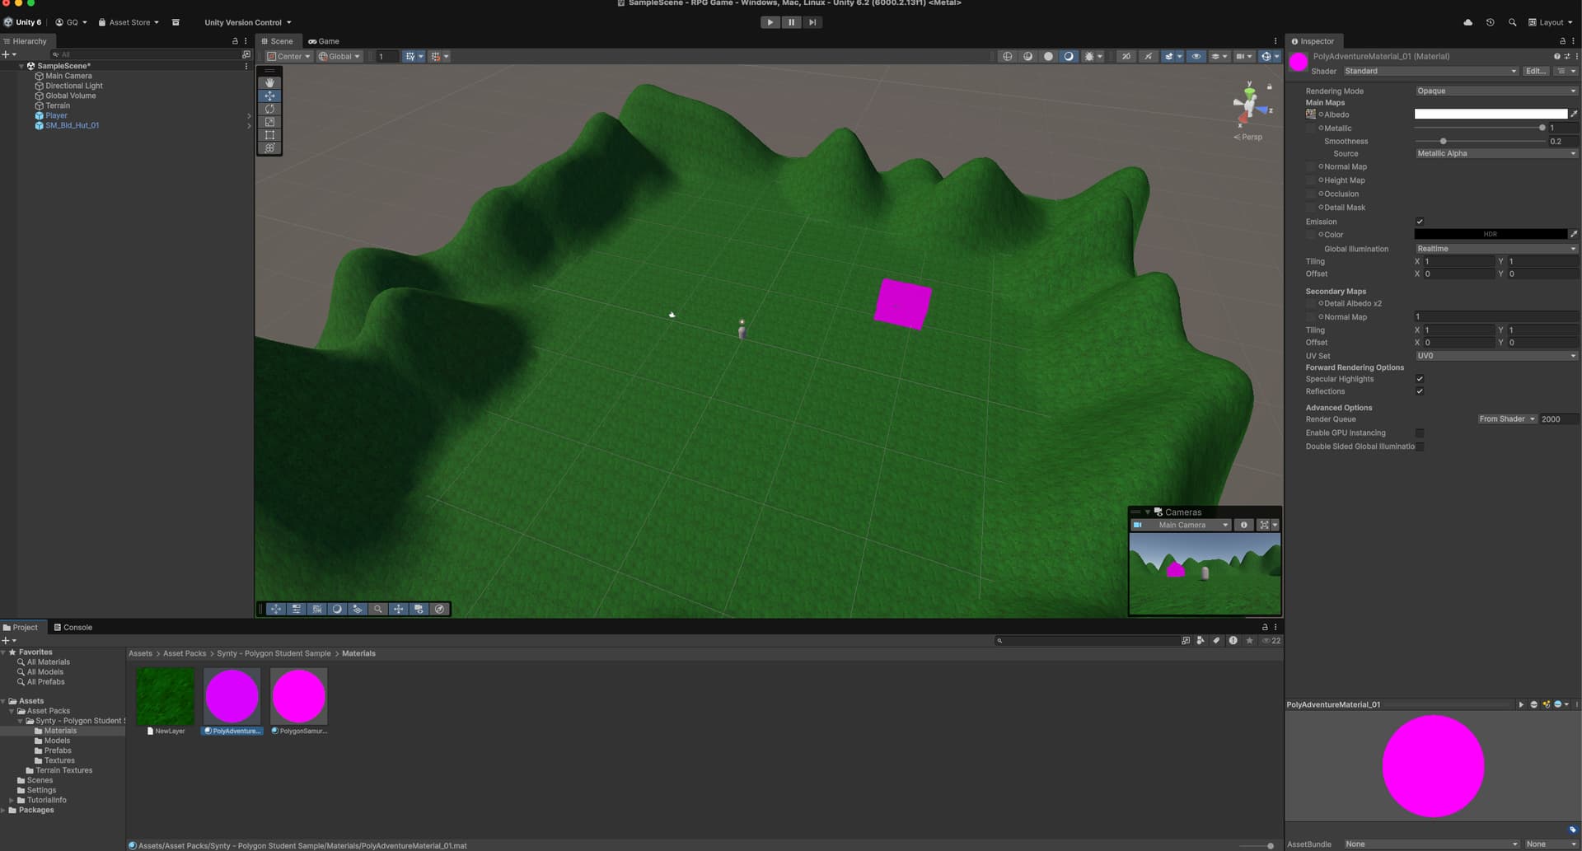Toggle favorites star in Project search bar

pyautogui.click(x=1249, y=640)
